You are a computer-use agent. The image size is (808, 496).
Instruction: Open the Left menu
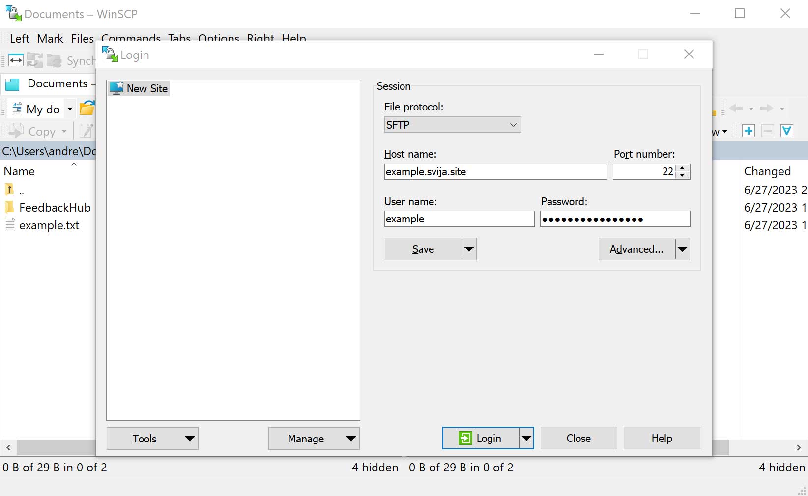point(20,39)
